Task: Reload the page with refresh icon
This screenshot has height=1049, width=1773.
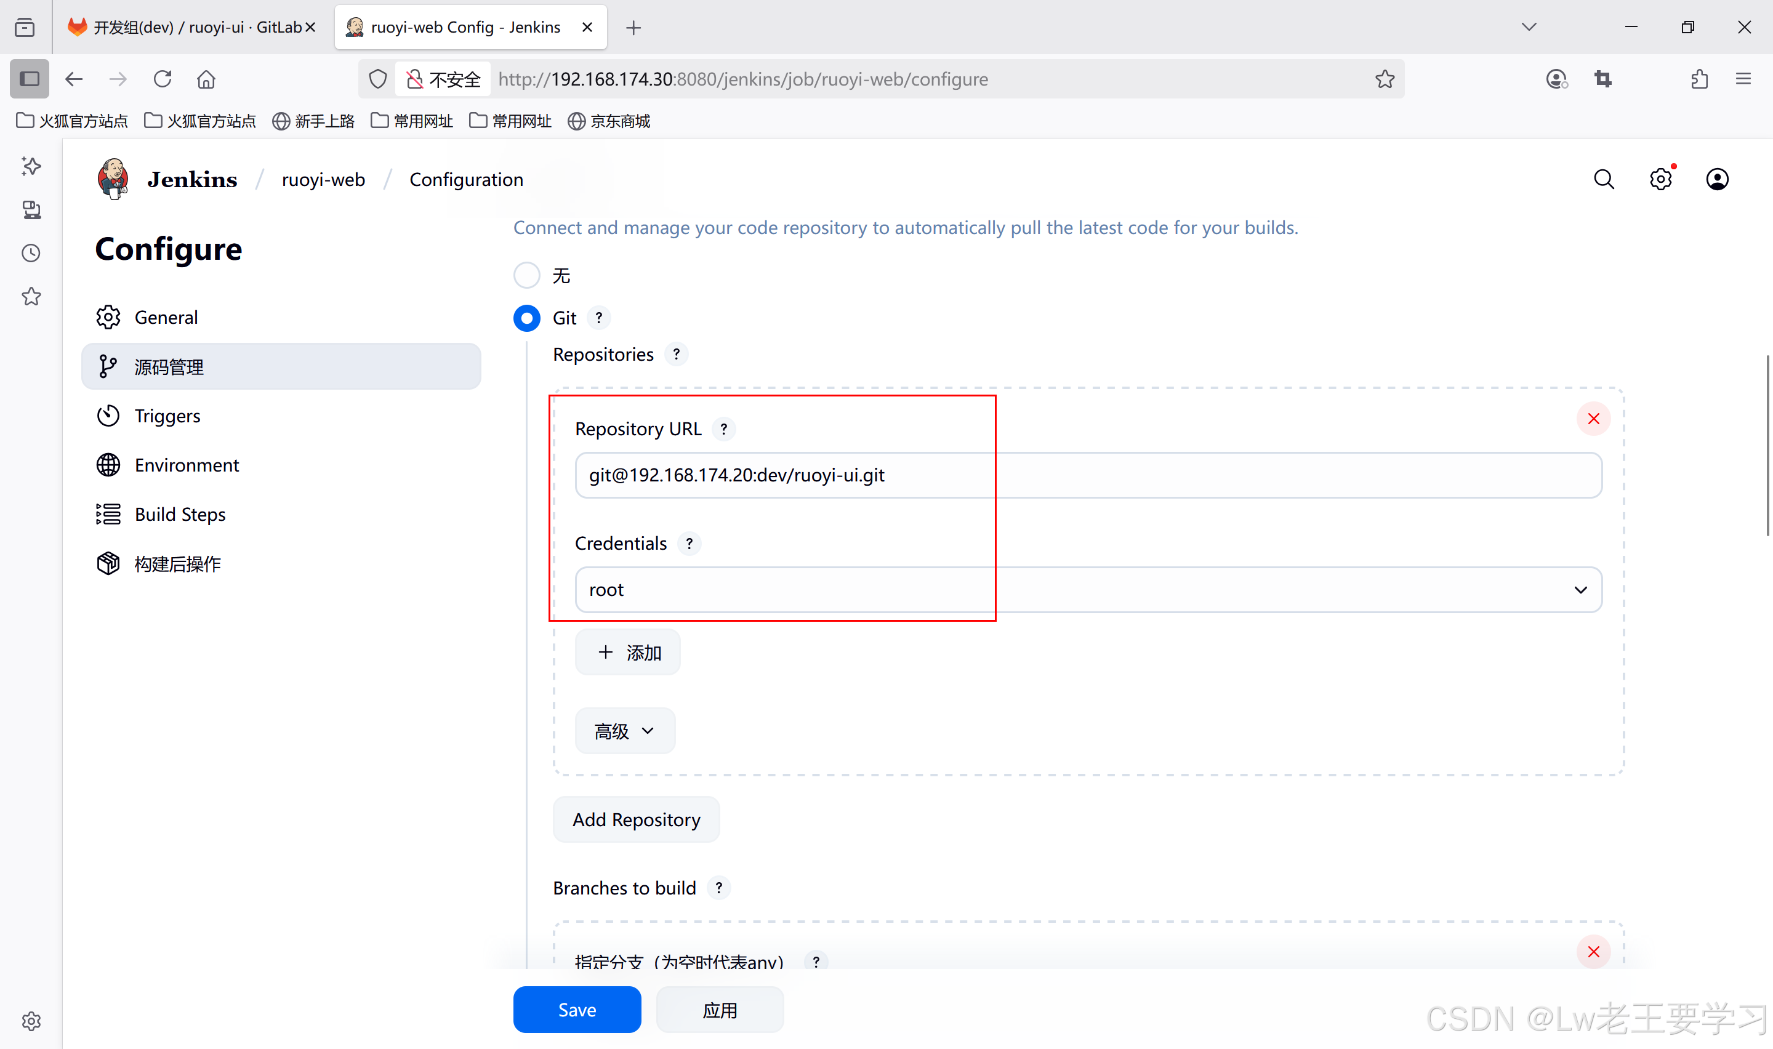Action: click(x=163, y=79)
